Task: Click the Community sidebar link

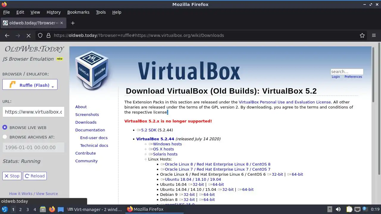Action: coord(86,161)
